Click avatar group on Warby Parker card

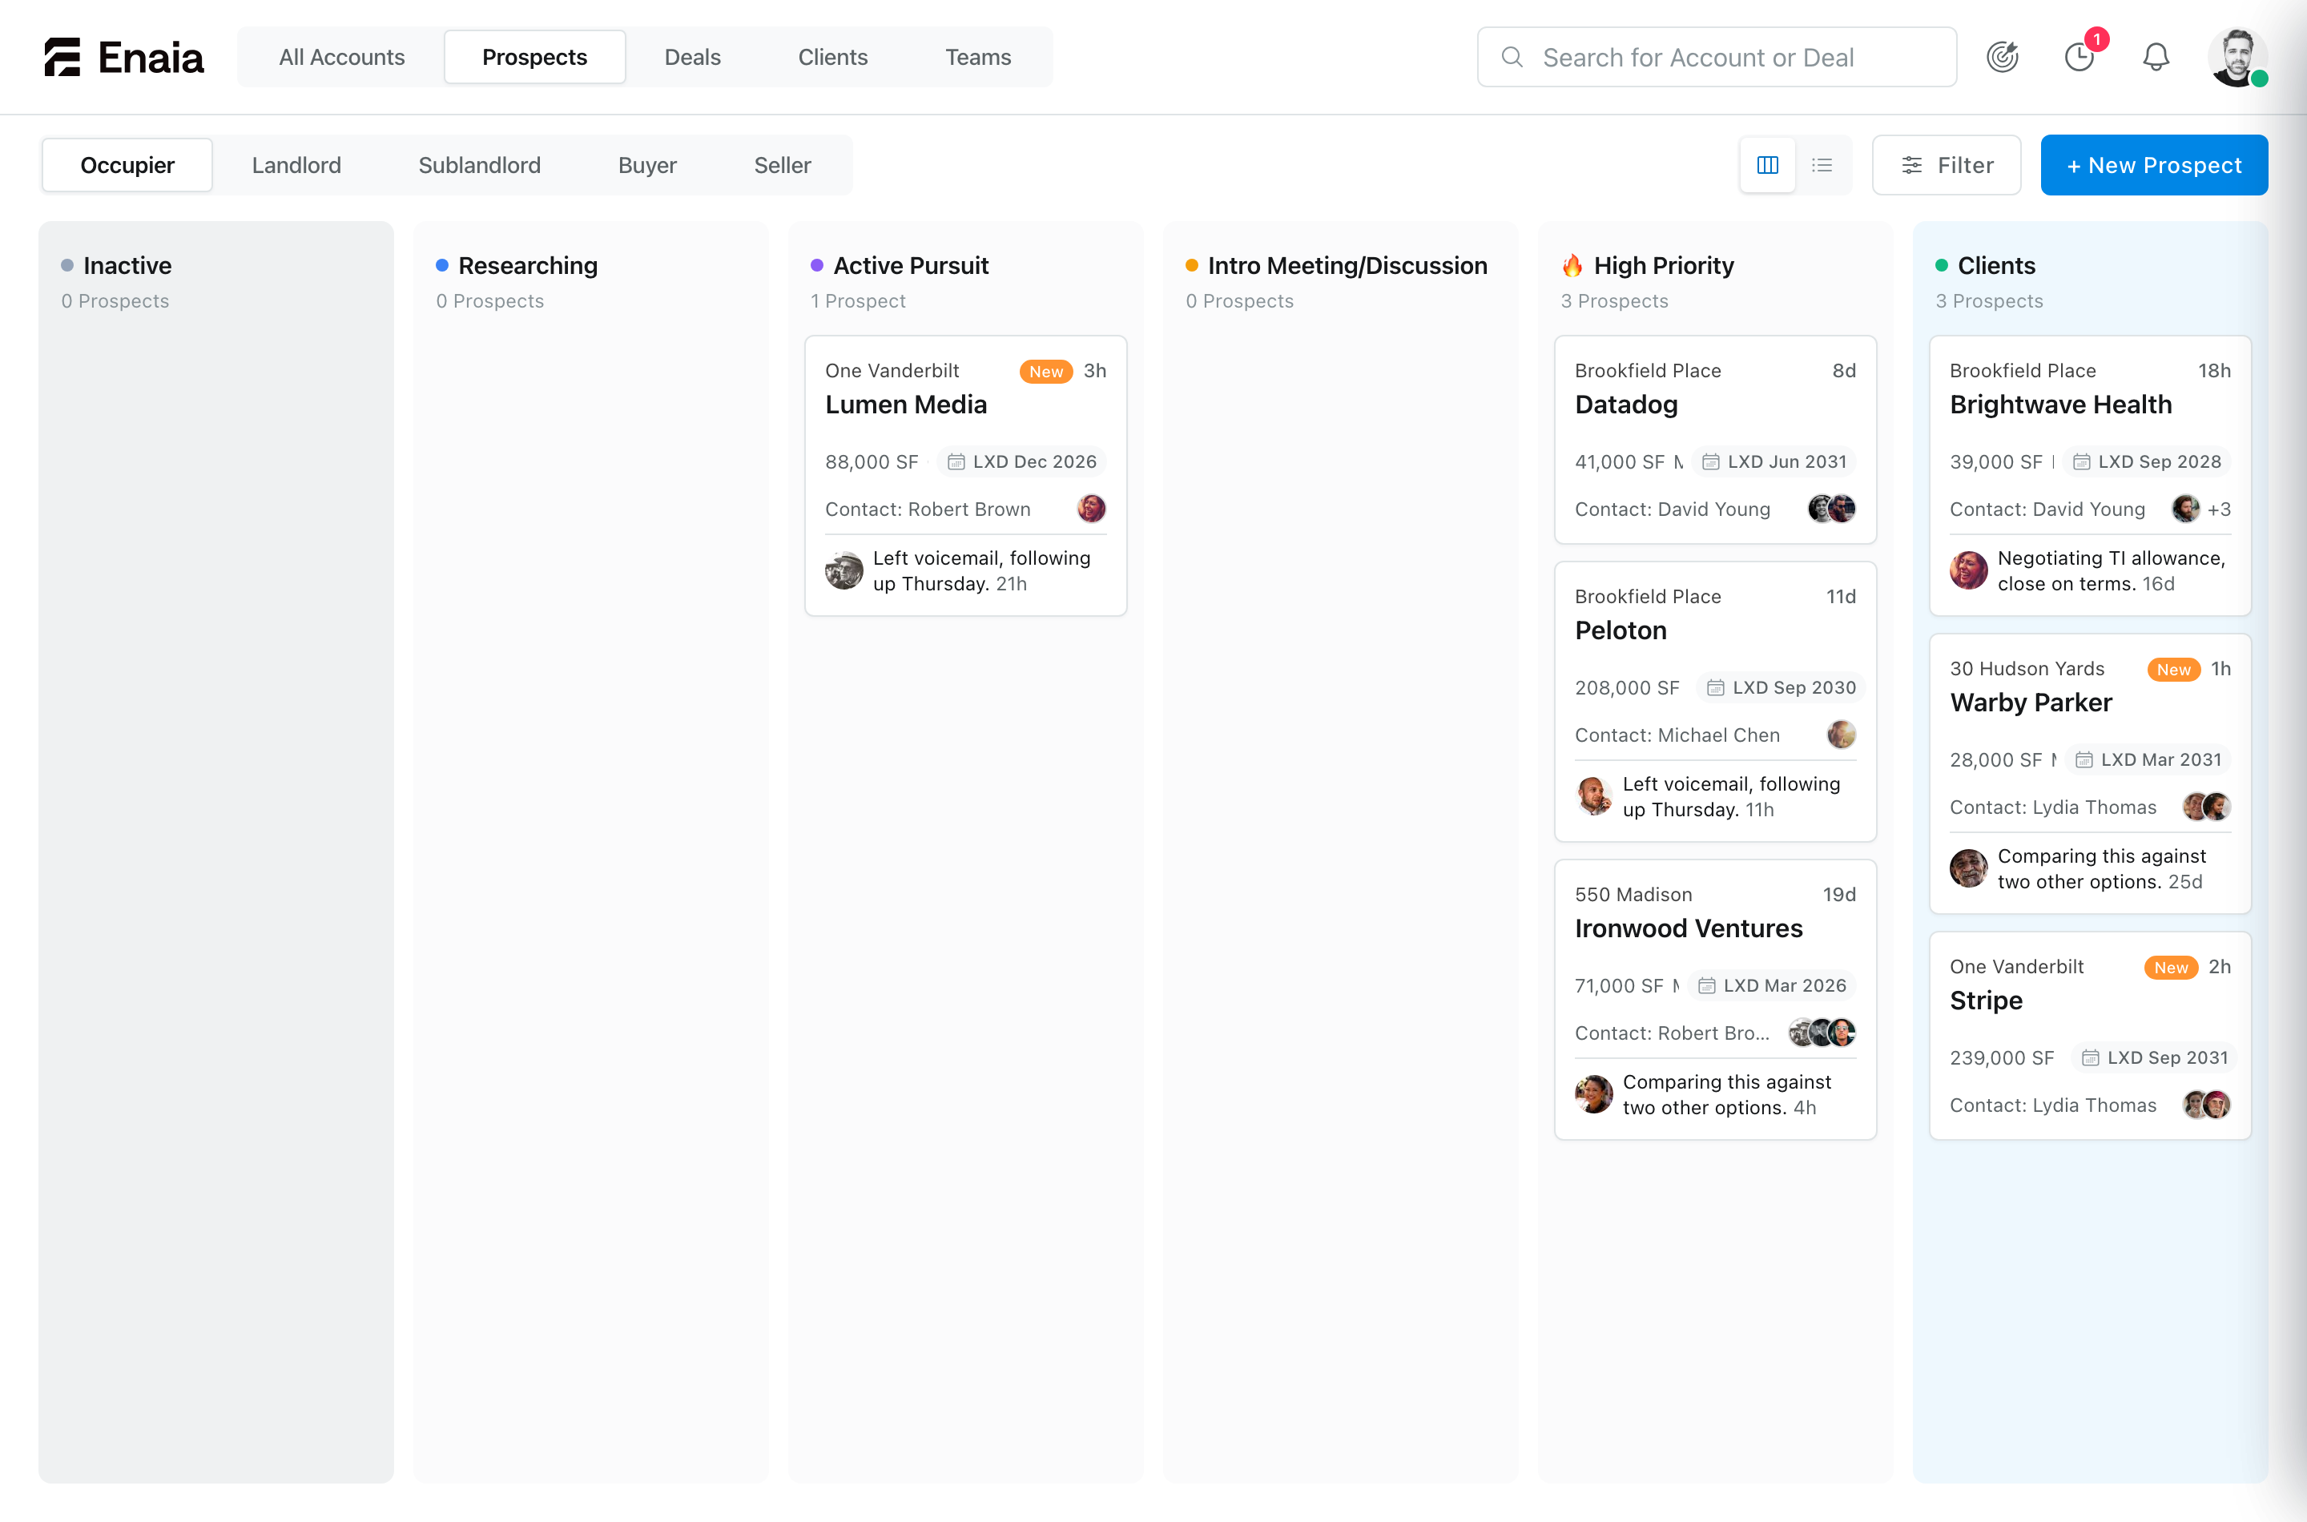pyautogui.click(x=2206, y=807)
